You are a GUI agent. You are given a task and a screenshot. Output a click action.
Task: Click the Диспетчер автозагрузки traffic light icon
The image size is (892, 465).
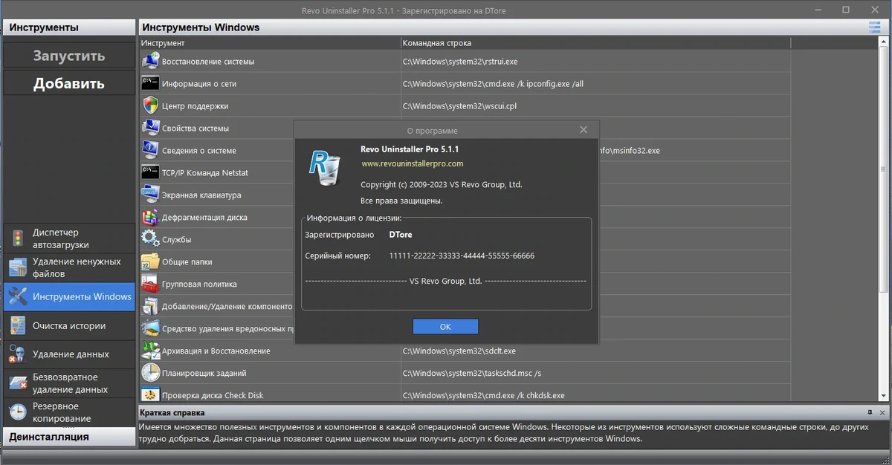click(x=17, y=238)
